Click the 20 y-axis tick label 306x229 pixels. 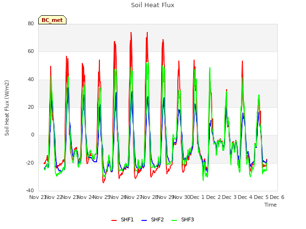click(x=31, y=107)
